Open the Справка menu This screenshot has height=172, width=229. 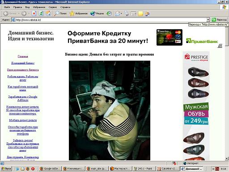pos(65,7)
